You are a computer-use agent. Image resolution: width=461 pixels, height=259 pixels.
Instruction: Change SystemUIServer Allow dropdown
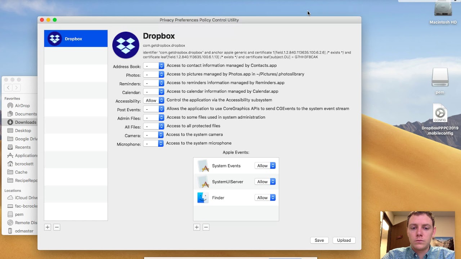(x=265, y=182)
